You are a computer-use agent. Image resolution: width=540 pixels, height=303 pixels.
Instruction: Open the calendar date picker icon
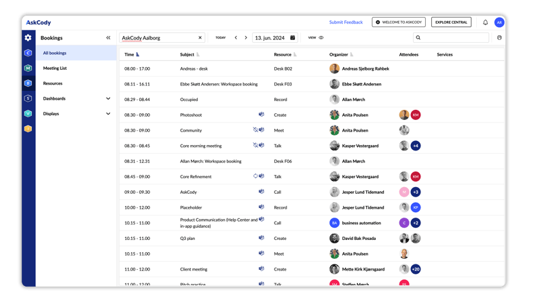(x=293, y=38)
